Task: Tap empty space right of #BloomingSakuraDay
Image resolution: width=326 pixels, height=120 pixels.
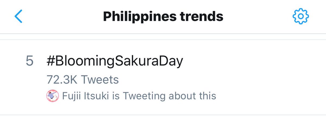Action: tap(244, 61)
